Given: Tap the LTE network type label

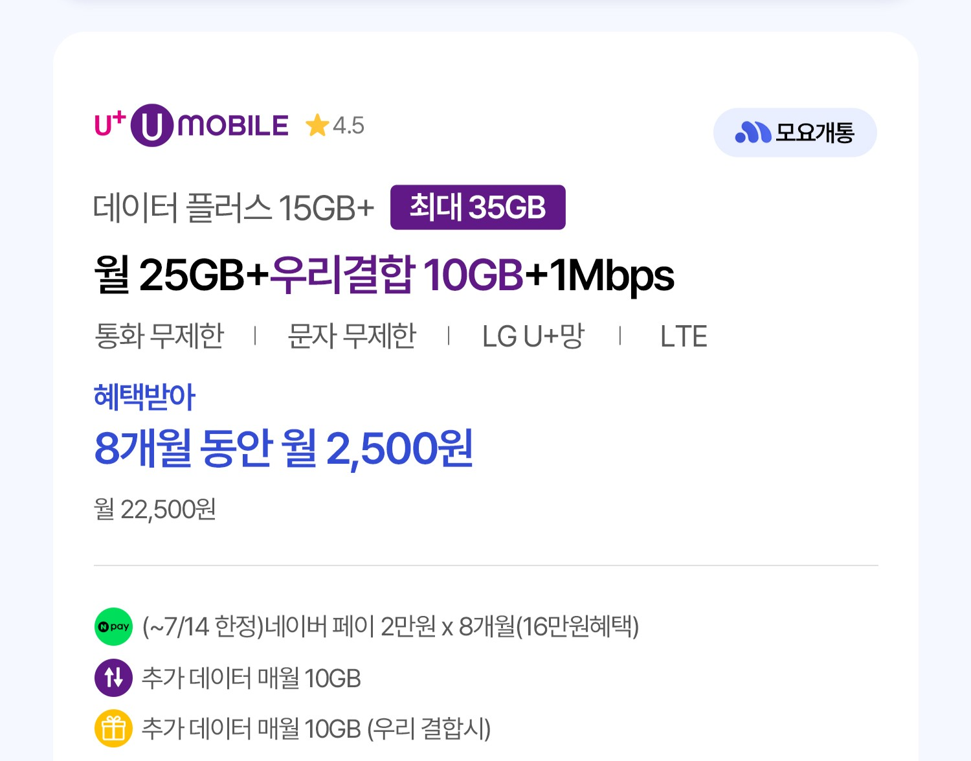Looking at the screenshot, I should click(684, 336).
